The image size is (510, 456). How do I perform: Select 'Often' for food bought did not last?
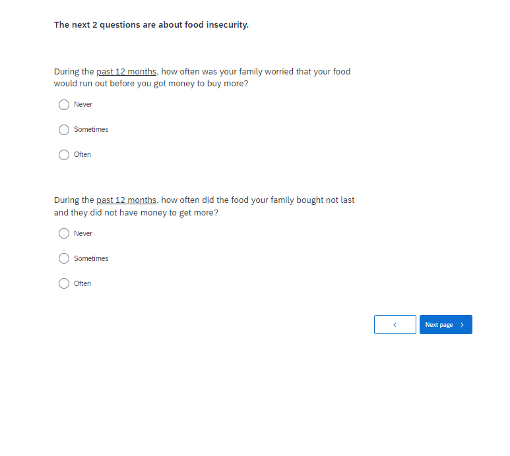tap(64, 284)
